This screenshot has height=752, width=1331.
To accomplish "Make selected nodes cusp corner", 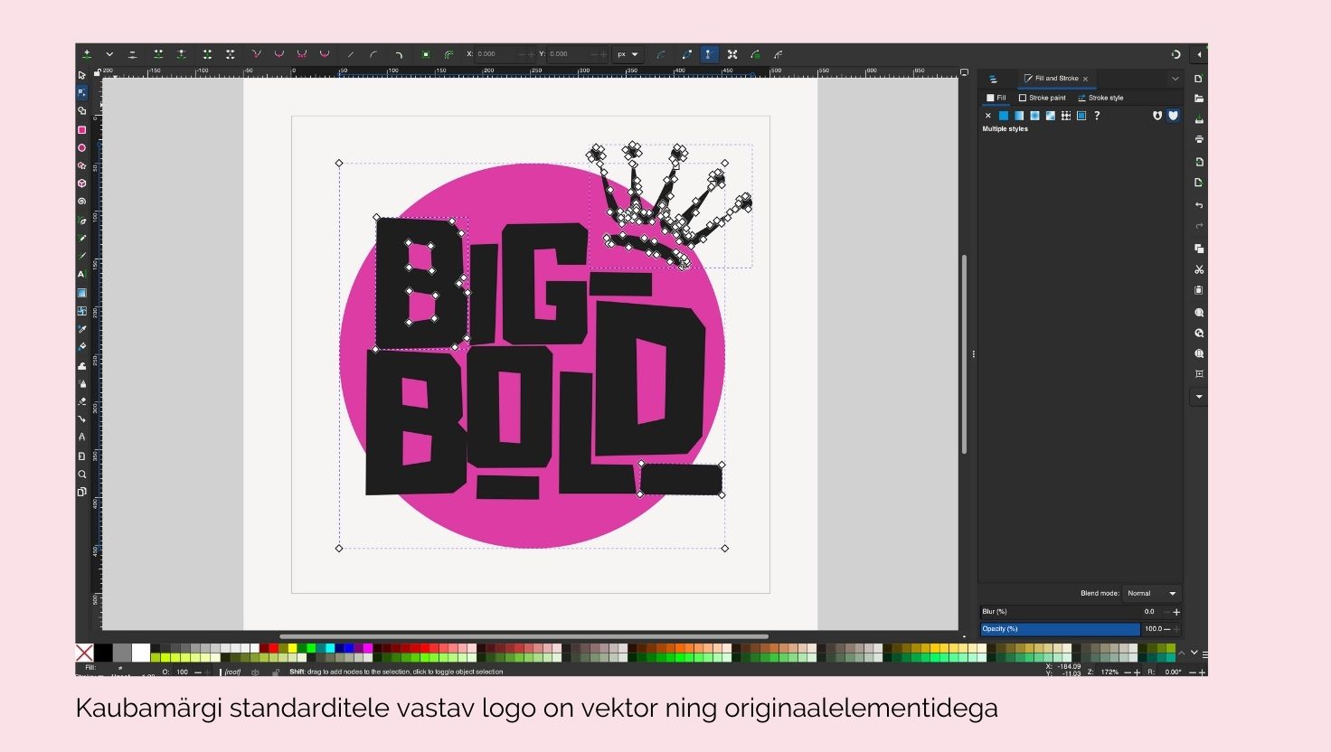I will click(x=256, y=54).
